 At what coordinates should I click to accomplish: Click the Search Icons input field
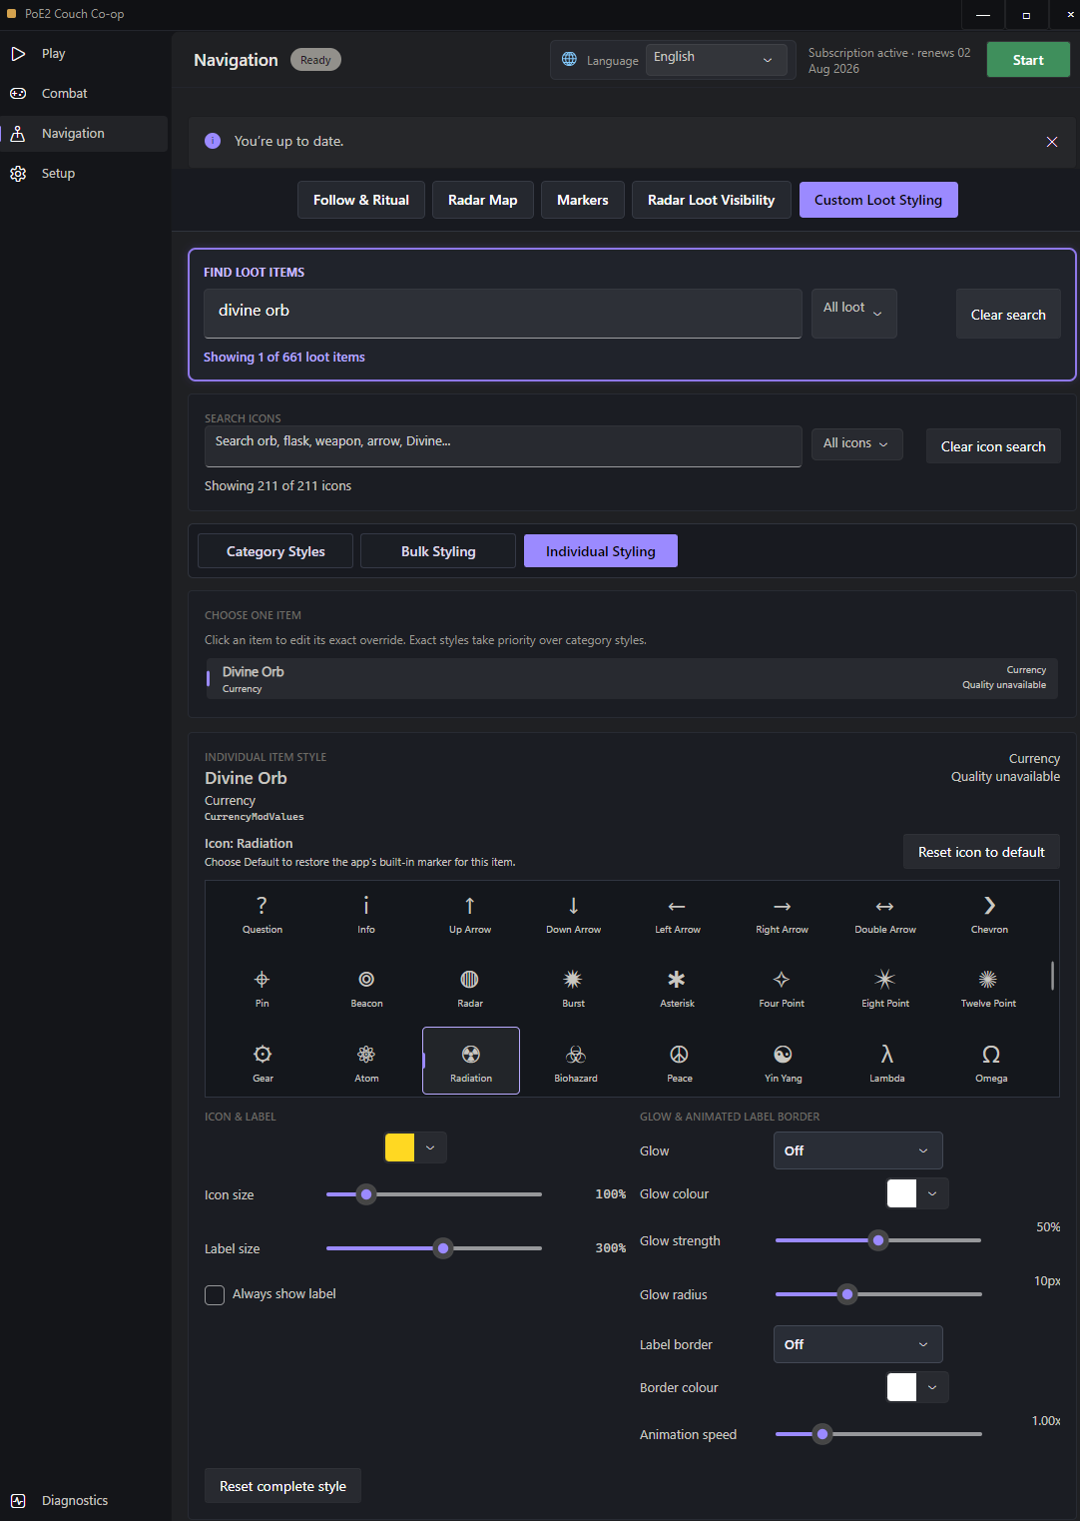point(503,446)
